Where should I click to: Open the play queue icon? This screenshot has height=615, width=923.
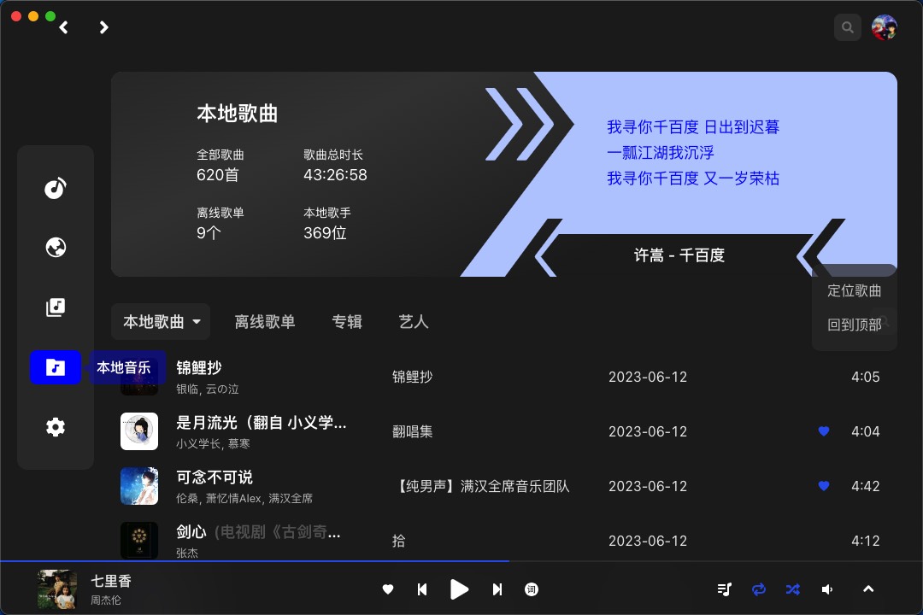tap(724, 589)
